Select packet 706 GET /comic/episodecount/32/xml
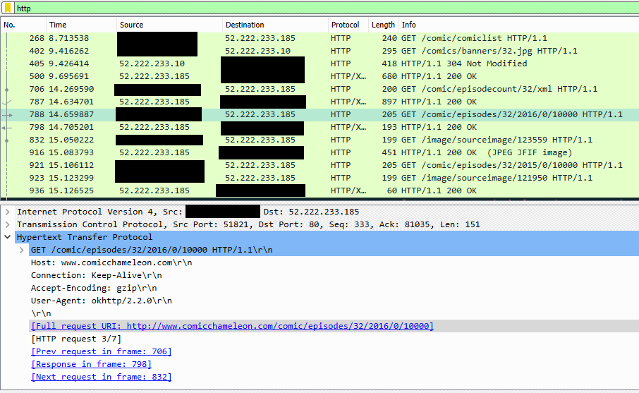This screenshot has height=393, width=639. tap(319, 89)
